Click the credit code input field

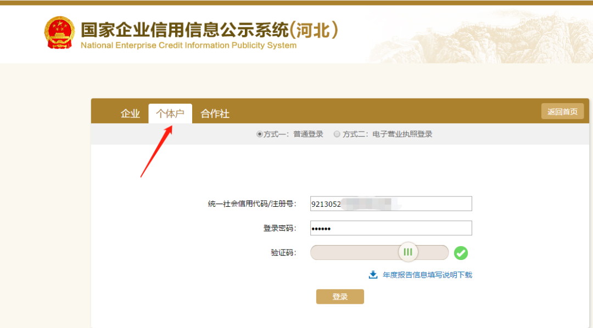point(391,203)
